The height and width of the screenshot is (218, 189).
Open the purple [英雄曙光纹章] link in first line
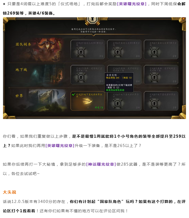(x=132, y=4)
